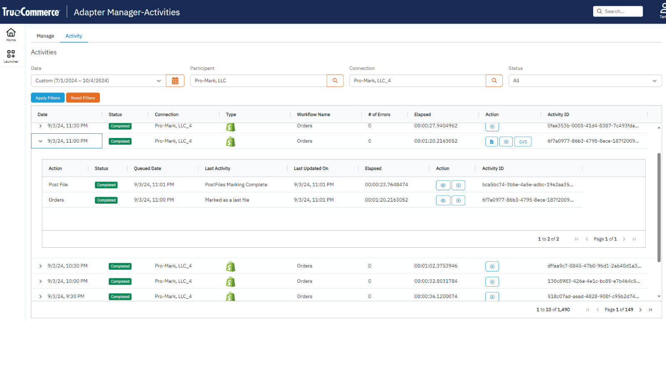Click elapsed value 00:01:02.3753946
This screenshot has height=374, width=666.
(436, 266)
